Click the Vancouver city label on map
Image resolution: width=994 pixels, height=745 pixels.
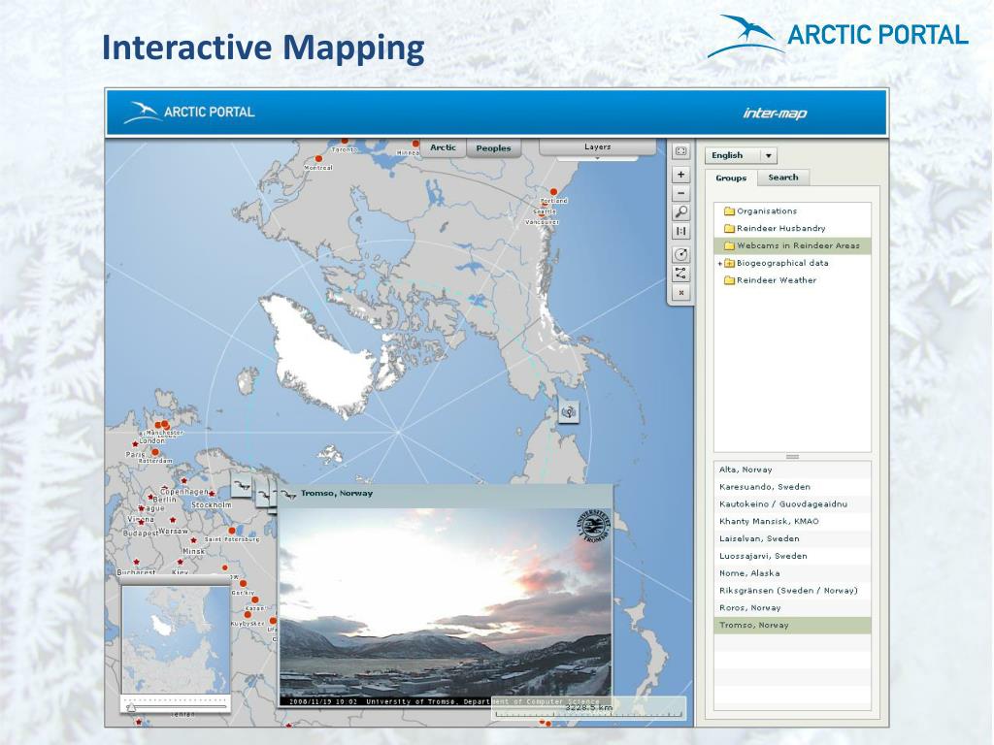pos(542,222)
